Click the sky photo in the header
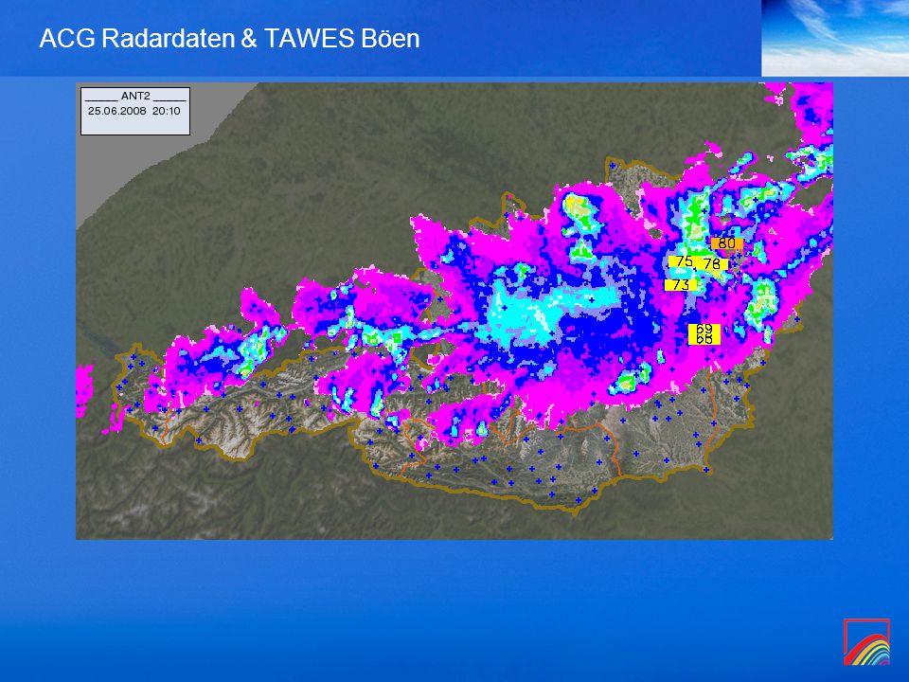909x682 pixels. [835, 38]
